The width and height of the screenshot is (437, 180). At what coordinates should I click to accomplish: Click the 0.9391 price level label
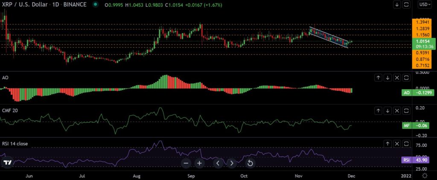422,53
